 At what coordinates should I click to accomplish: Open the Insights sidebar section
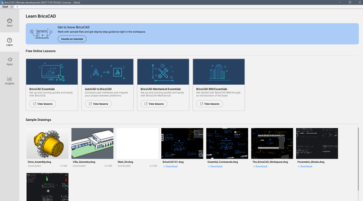pyautogui.click(x=10, y=81)
